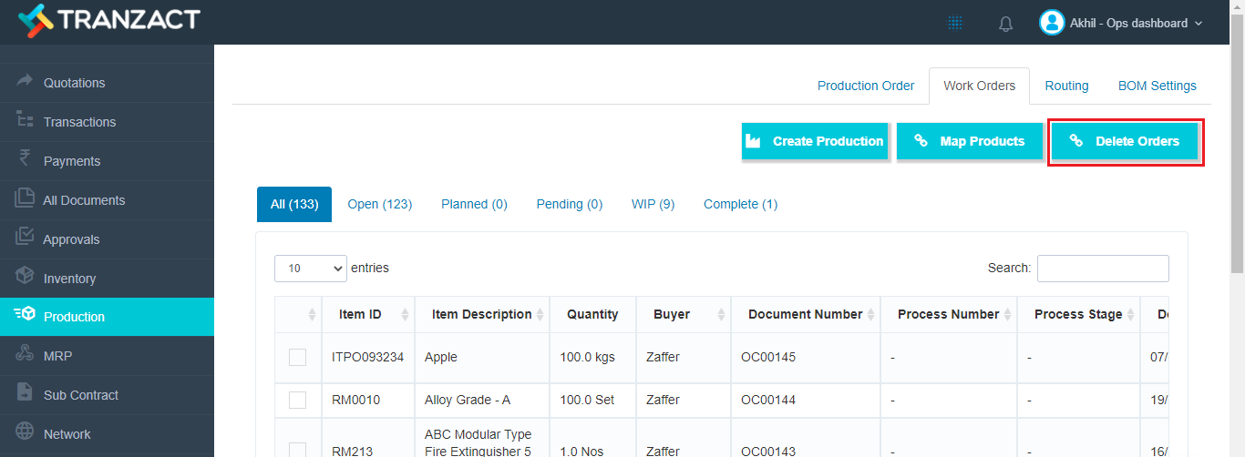The height and width of the screenshot is (457, 1245).
Task: Click the Inventory box icon
Action: [x=25, y=277]
